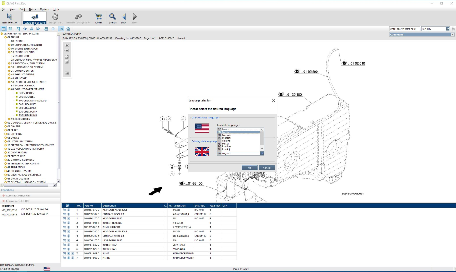Toggle the highlighted link icon in sub-toolbar

tap(61, 29)
